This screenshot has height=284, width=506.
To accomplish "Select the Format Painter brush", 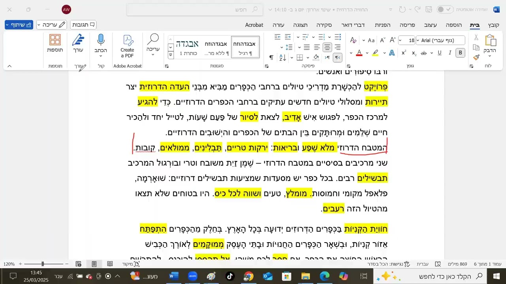I will (x=476, y=57).
